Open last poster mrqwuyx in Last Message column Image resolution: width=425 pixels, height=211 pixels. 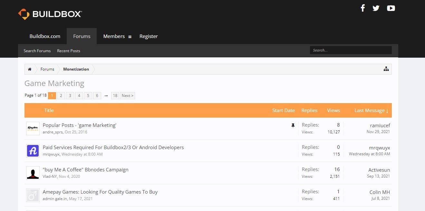pyautogui.click(x=379, y=148)
